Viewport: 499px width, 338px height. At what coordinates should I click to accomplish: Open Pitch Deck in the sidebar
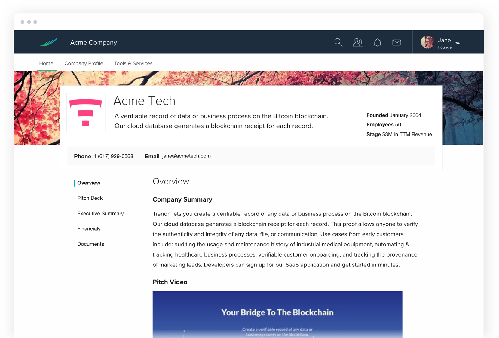point(90,198)
